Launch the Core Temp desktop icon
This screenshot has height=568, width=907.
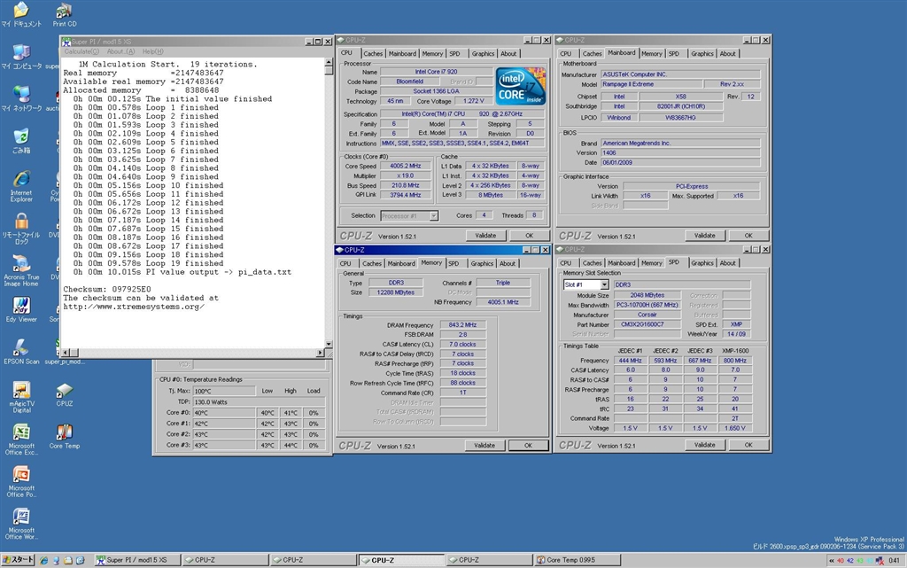click(x=64, y=433)
